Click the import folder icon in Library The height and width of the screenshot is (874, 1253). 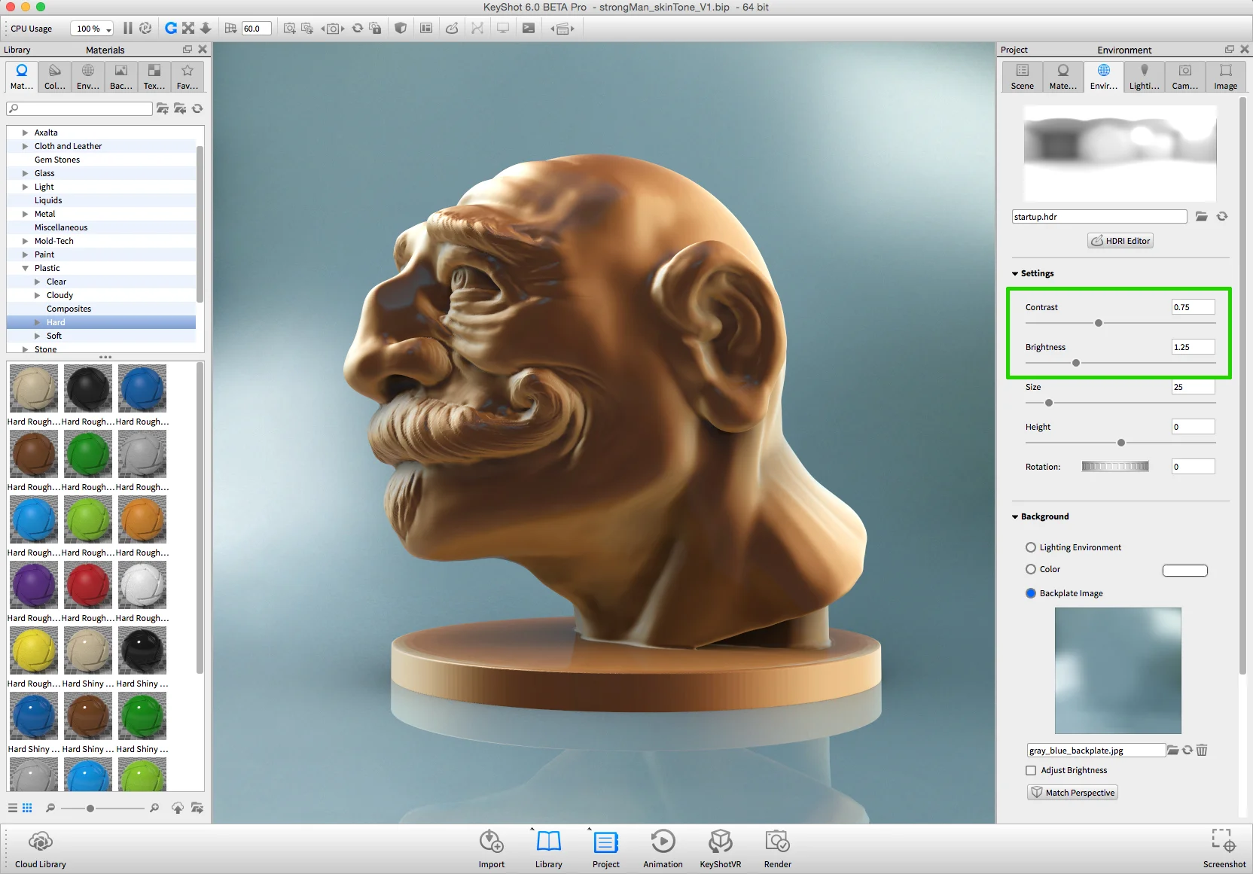[x=180, y=108]
